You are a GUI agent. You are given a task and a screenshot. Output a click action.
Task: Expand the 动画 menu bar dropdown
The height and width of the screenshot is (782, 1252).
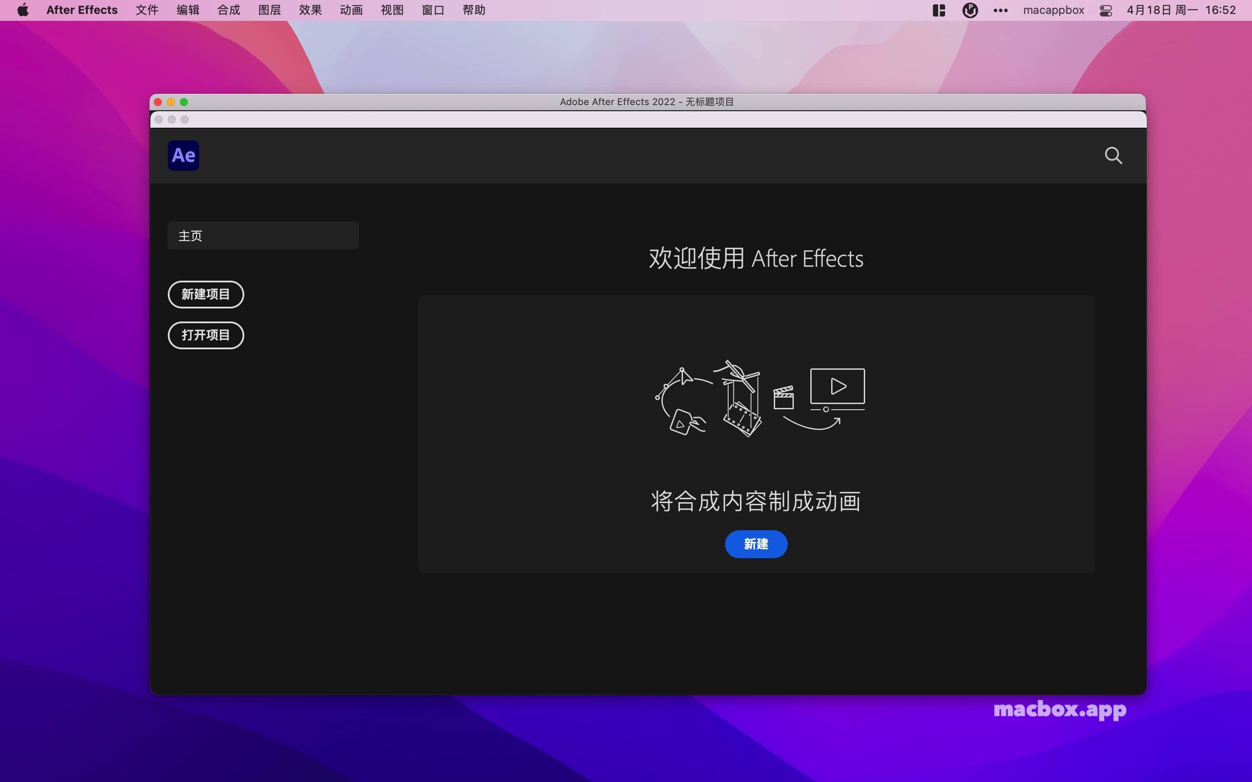351,10
